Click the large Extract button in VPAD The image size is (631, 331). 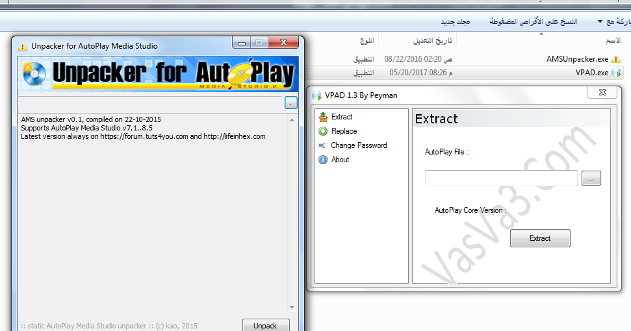click(540, 238)
